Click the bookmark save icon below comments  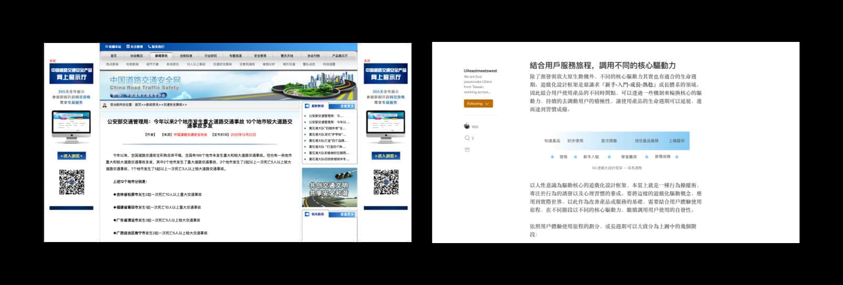tap(467, 150)
